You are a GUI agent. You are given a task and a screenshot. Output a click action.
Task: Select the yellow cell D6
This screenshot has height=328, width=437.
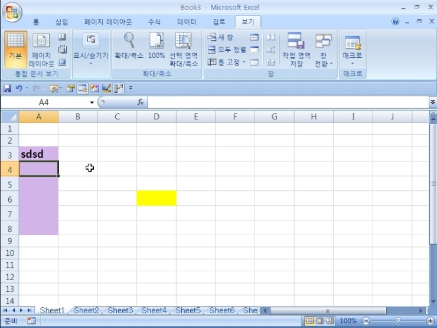click(x=156, y=198)
